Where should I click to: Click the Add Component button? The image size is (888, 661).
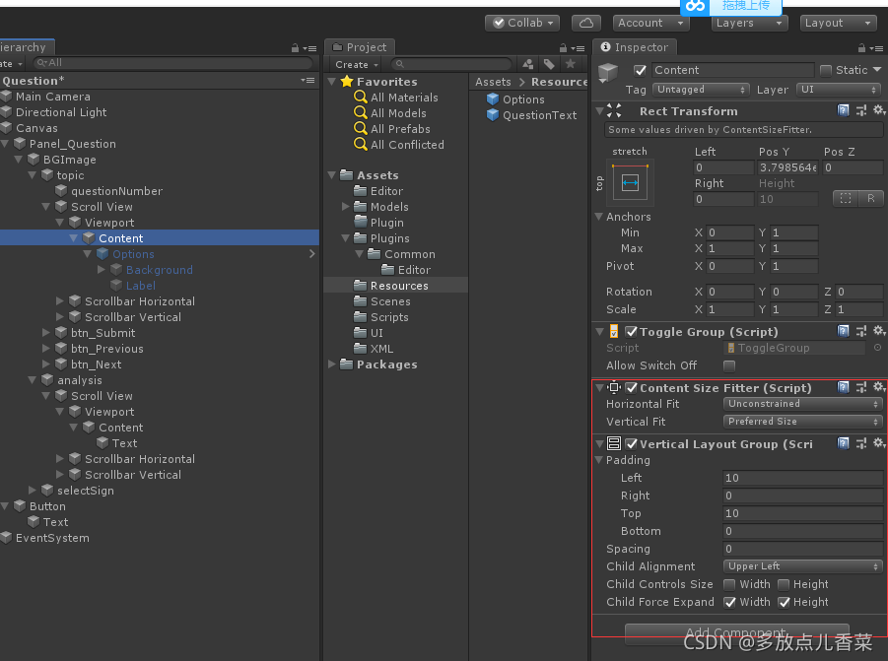point(737,632)
